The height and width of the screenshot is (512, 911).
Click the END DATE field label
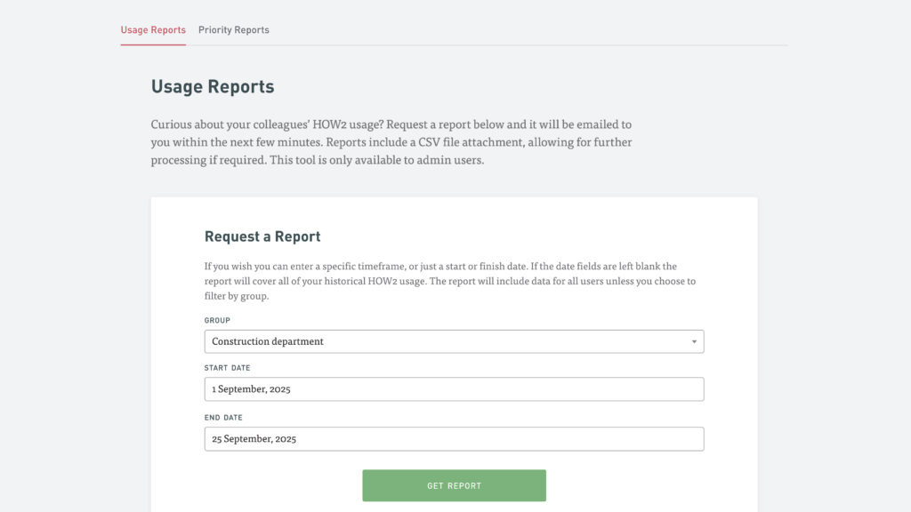(x=223, y=418)
